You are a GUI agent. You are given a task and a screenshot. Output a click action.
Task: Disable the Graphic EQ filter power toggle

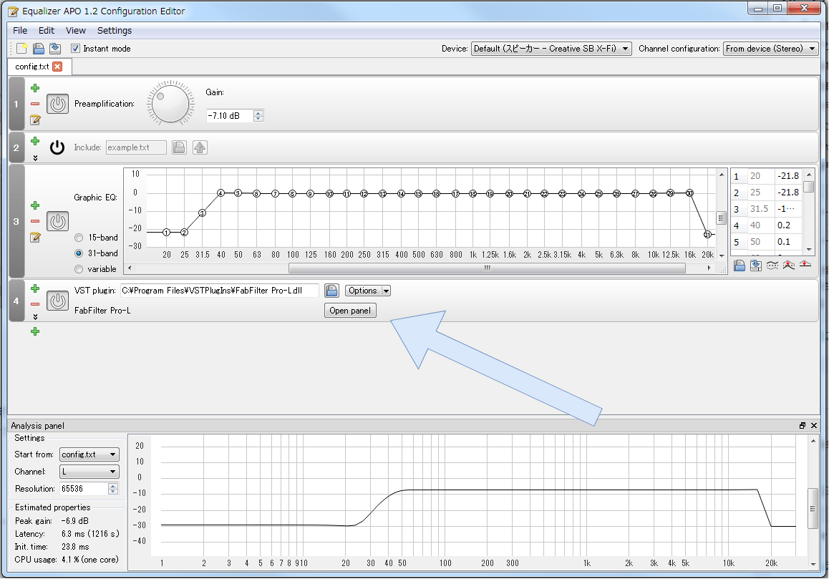click(x=57, y=221)
